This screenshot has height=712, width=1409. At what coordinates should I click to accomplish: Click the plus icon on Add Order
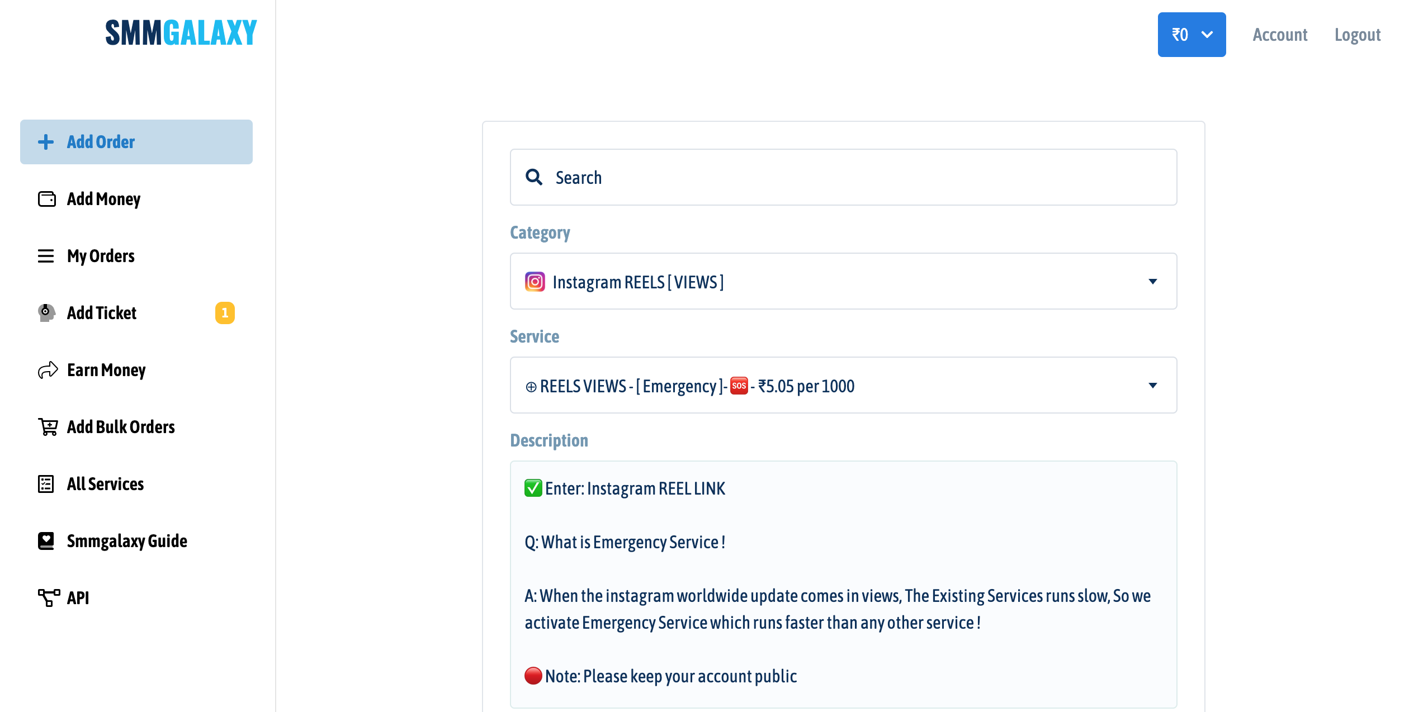coord(46,142)
